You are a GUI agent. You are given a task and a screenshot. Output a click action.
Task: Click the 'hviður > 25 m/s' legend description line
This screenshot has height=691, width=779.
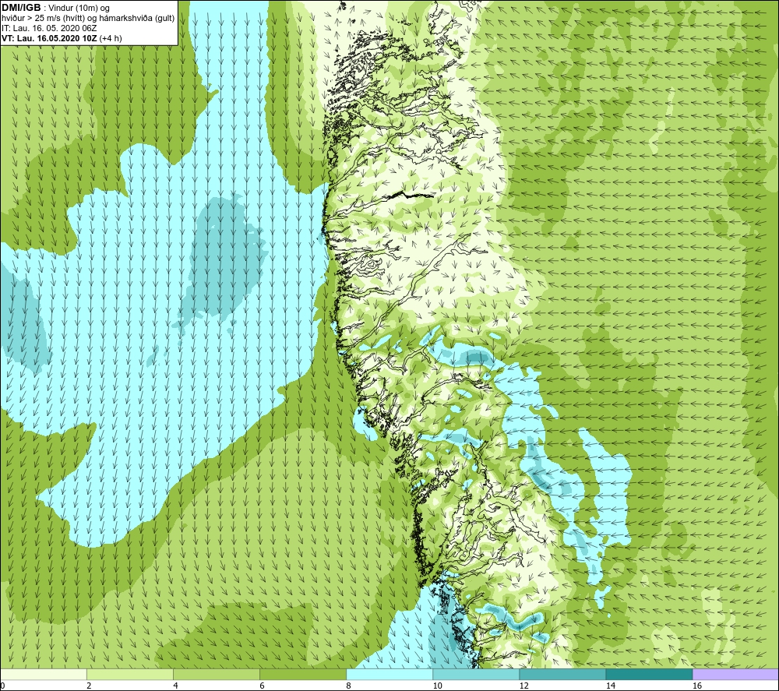[88, 19]
